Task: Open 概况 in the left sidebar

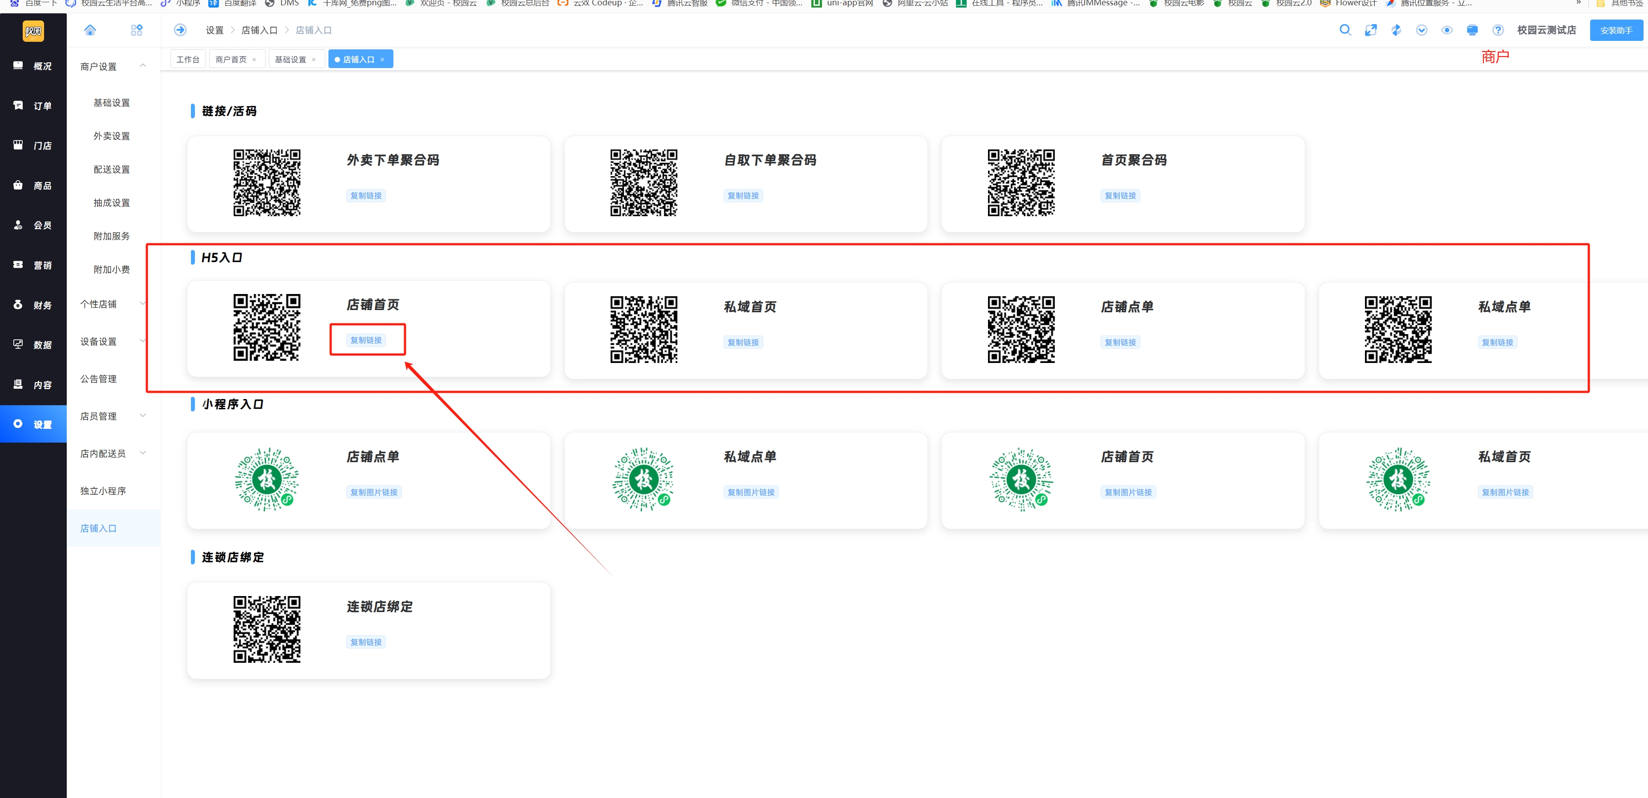Action: pyautogui.click(x=33, y=66)
